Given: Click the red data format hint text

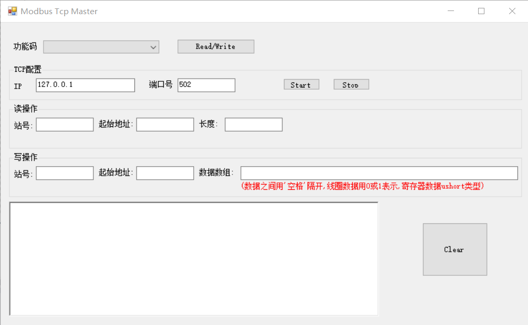Looking at the screenshot, I should pyautogui.click(x=362, y=186).
